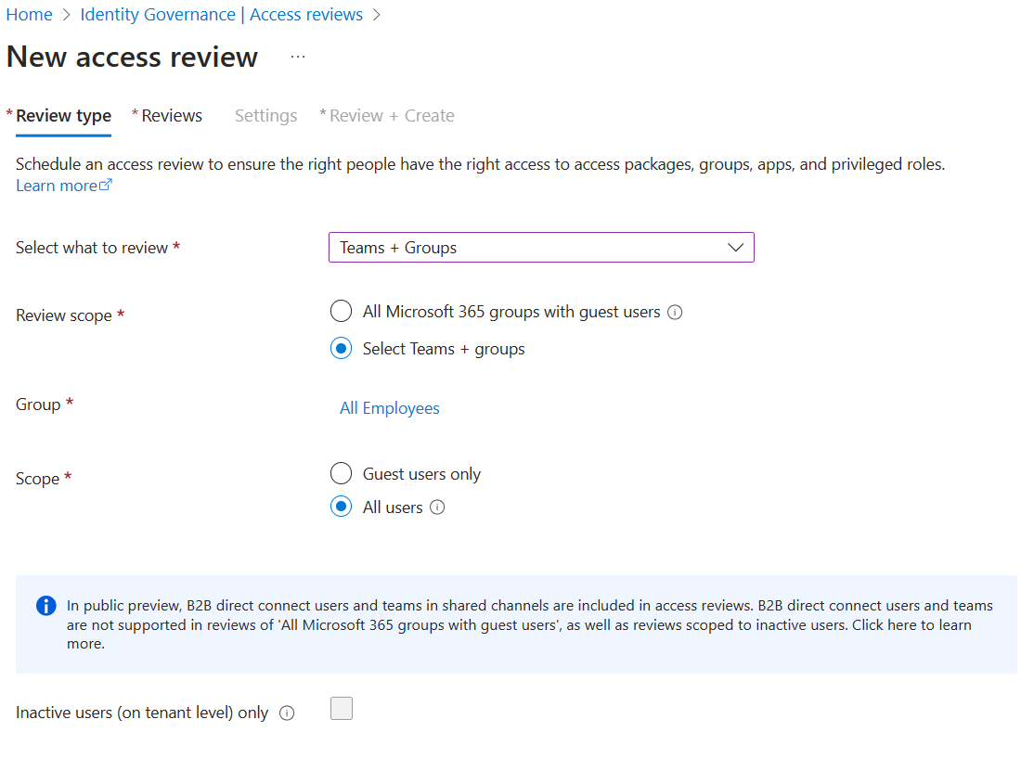The width and height of the screenshot is (1021, 758).
Task: Click the blue information banner icon
Action: click(45, 606)
